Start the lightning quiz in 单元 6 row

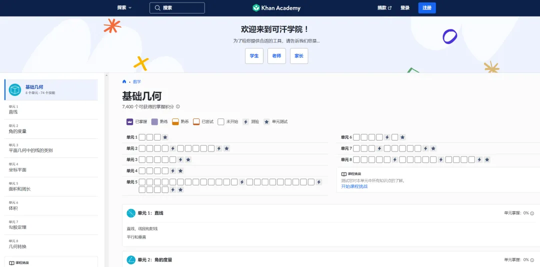387,137
